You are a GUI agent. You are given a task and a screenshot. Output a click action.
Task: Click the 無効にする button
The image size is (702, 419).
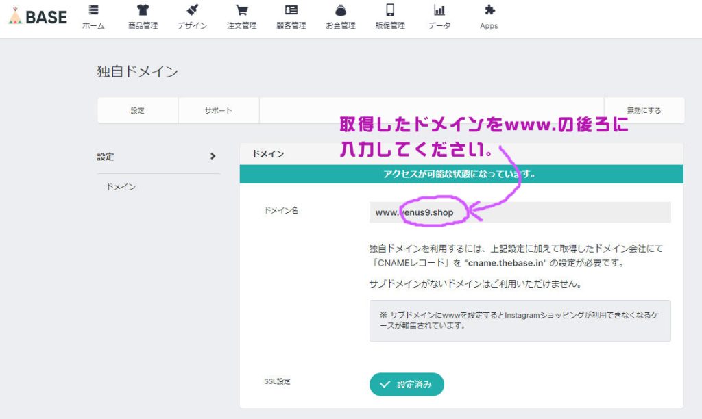point(644,110)
